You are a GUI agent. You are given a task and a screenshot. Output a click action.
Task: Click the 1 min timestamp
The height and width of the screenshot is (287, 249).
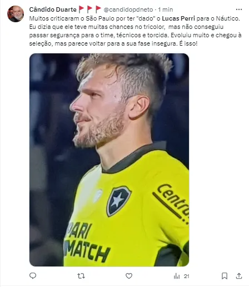click(x=166, y=9)
